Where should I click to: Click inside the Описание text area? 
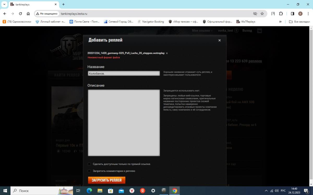click(x=124, y=123)
